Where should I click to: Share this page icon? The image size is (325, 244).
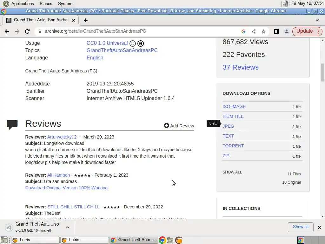pyautogui.click(x=254, y=31)
